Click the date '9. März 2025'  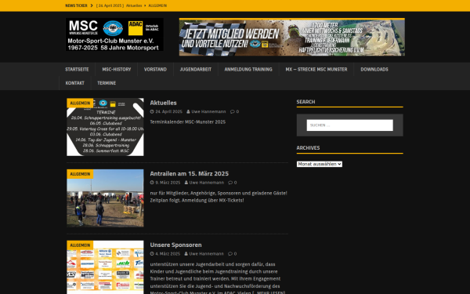point(168,183)
